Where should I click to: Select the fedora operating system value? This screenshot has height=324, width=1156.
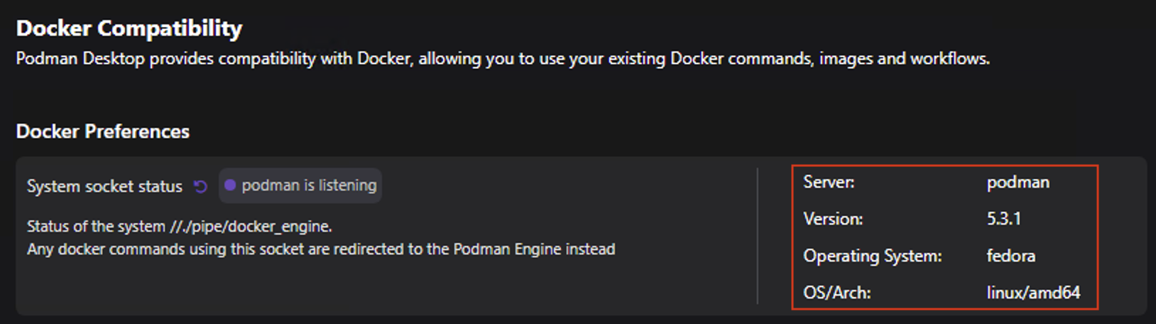point(1010,256)
